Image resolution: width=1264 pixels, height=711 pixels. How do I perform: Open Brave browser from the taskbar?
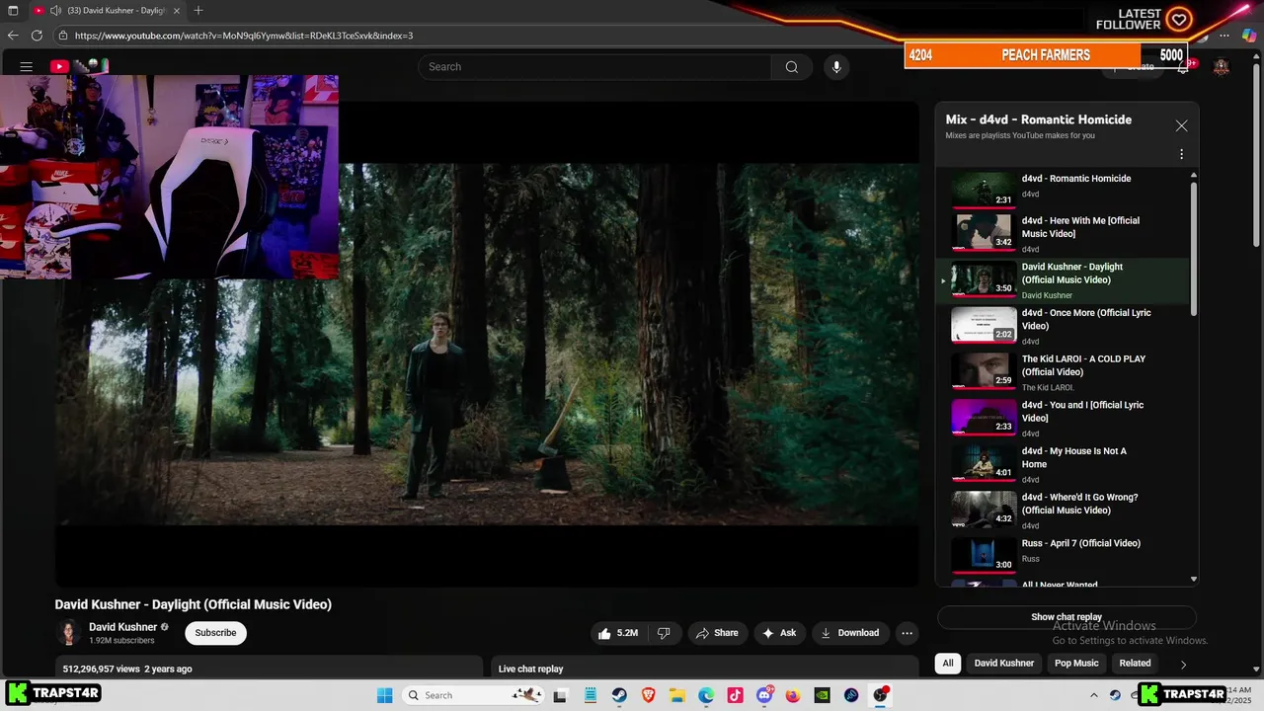pos(649,695)
